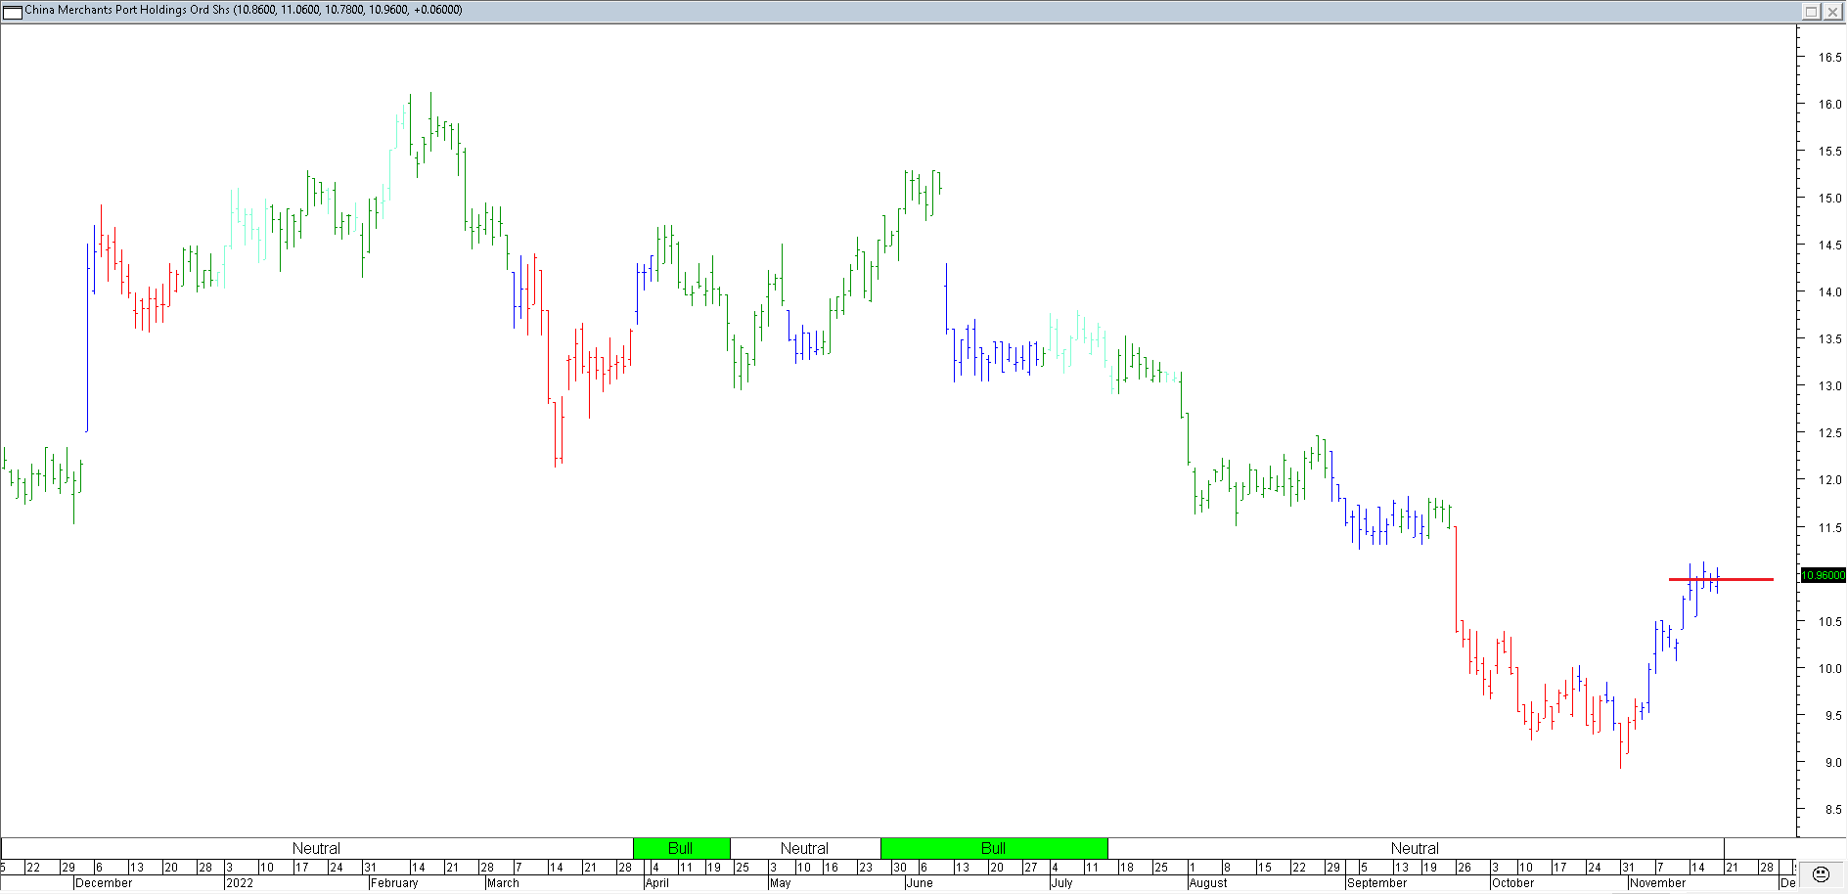The width and height of the screenshot is (1848, 894).
Task: Click the 15.0 price axis label
Action: tap(1829, 199)
